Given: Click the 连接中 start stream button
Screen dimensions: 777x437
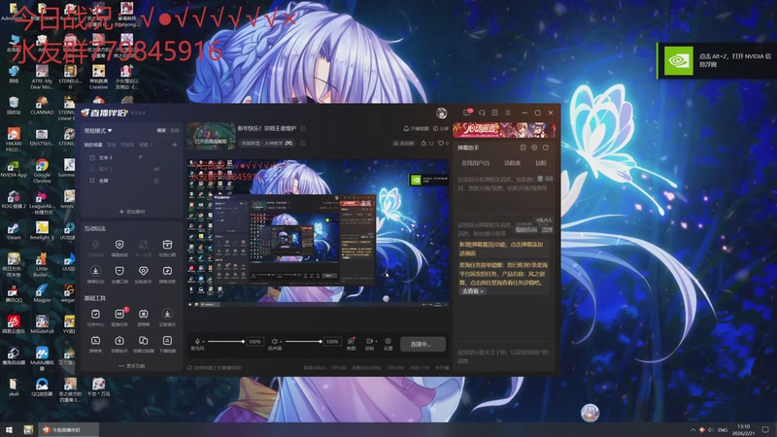Looking at the screenshot, I should [421, 344].
